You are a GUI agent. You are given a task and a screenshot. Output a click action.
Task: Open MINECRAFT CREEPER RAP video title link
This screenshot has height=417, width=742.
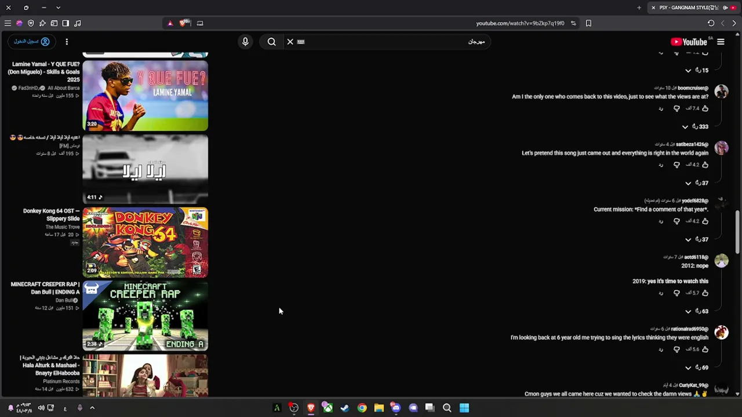click(45, 288)
